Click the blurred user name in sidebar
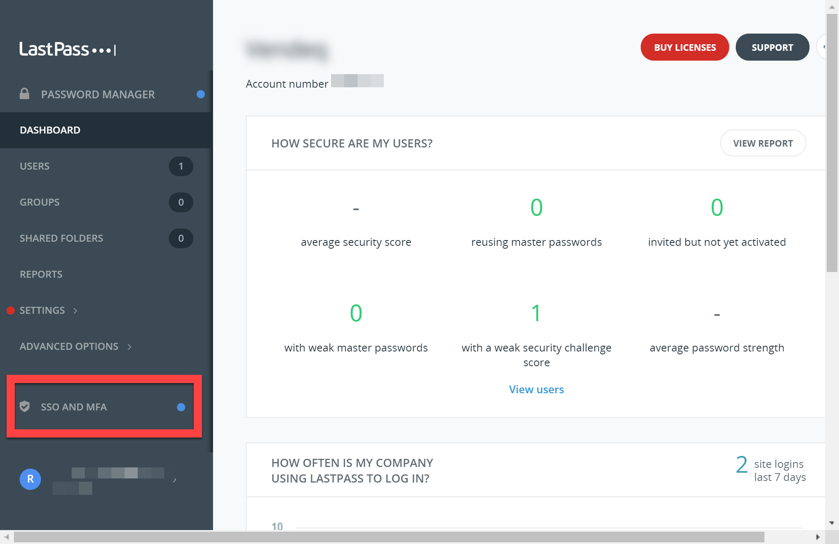 pyautogui.click(x=118, y=473)
